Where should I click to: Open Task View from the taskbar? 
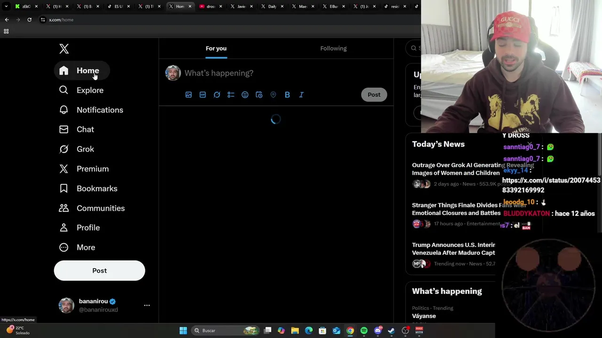point(268,330)
